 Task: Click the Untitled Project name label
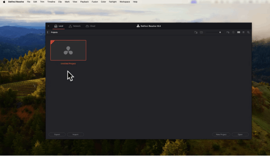point(68,64)
